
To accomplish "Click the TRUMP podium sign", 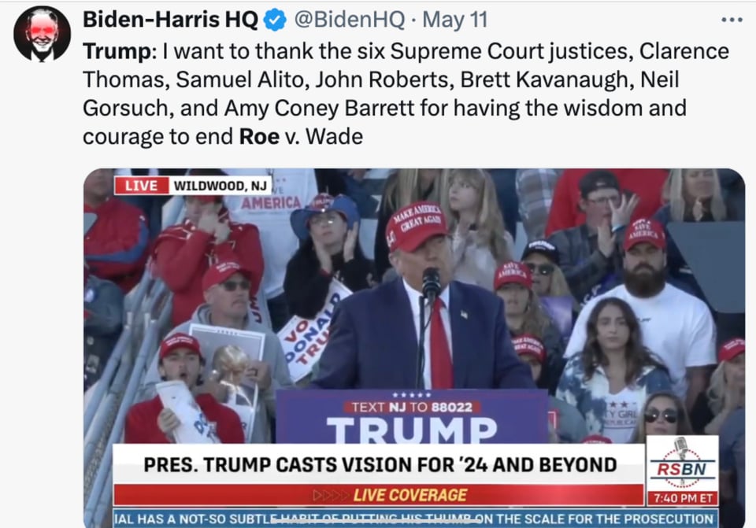I will point(412,430).
